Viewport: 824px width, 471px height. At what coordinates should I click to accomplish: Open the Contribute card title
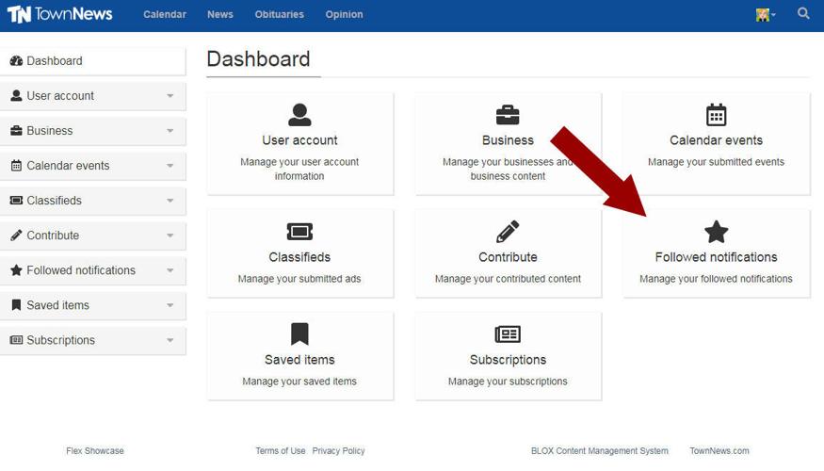coord(508,257)
